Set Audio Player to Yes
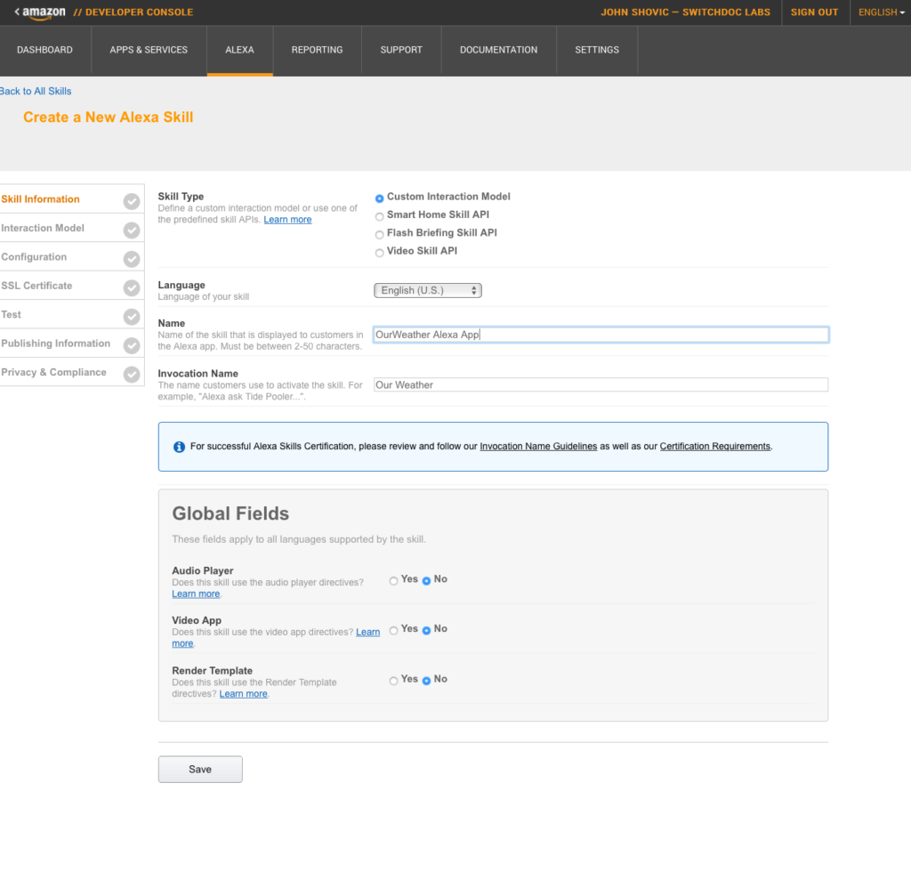Viewport: 911px width, 872px height. tap(393, 581)
